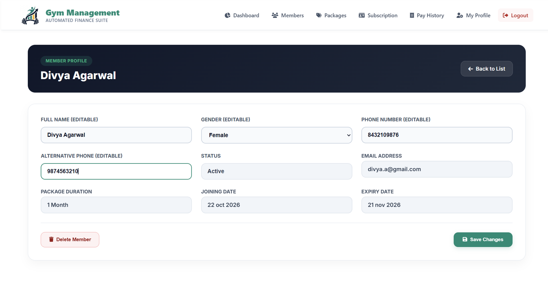Click the Alternative Phone input field
The image size is (548, 305).
point(116,171)
